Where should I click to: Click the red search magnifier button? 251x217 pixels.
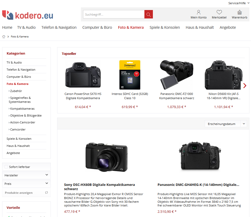(x=149, y=14)
